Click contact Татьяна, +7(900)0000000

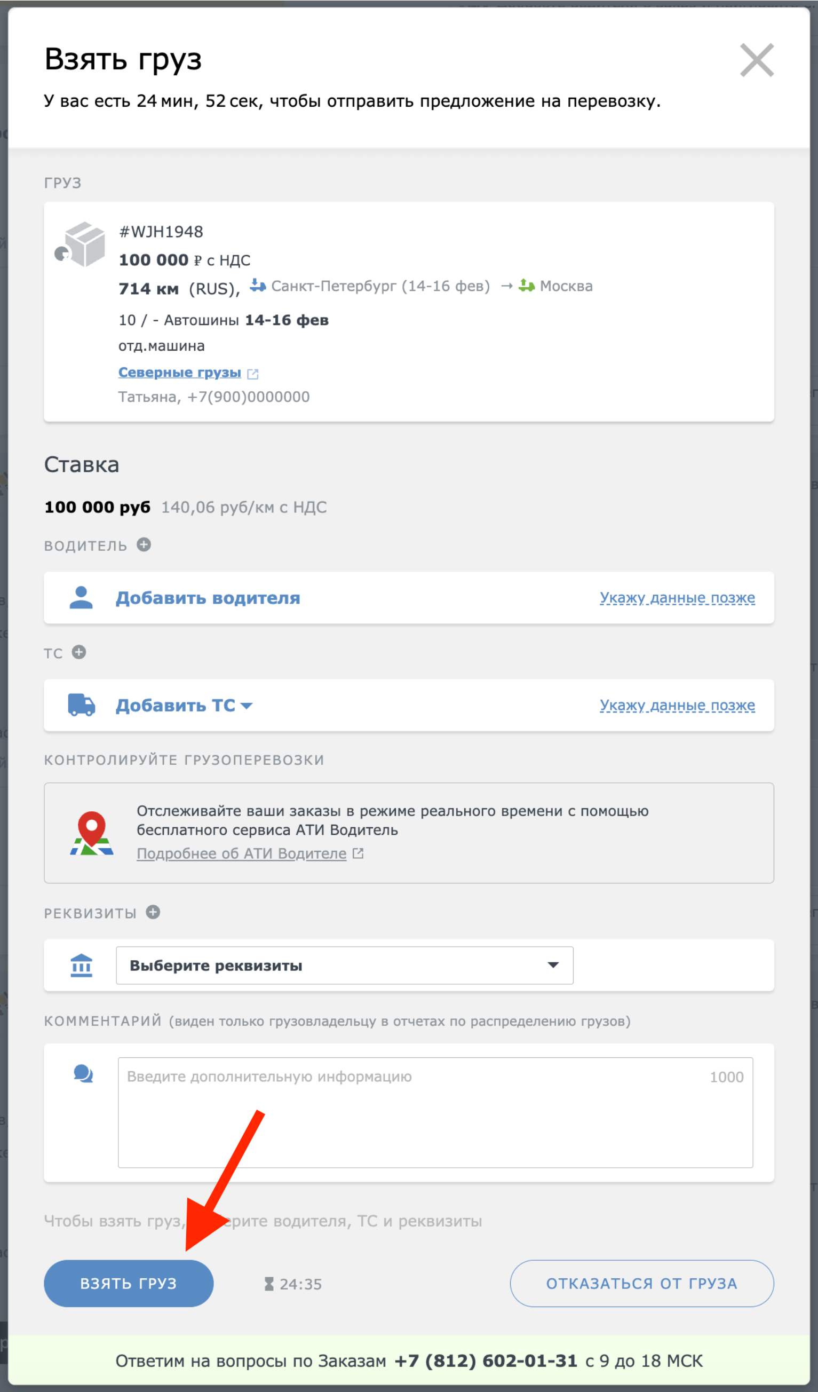214,397
